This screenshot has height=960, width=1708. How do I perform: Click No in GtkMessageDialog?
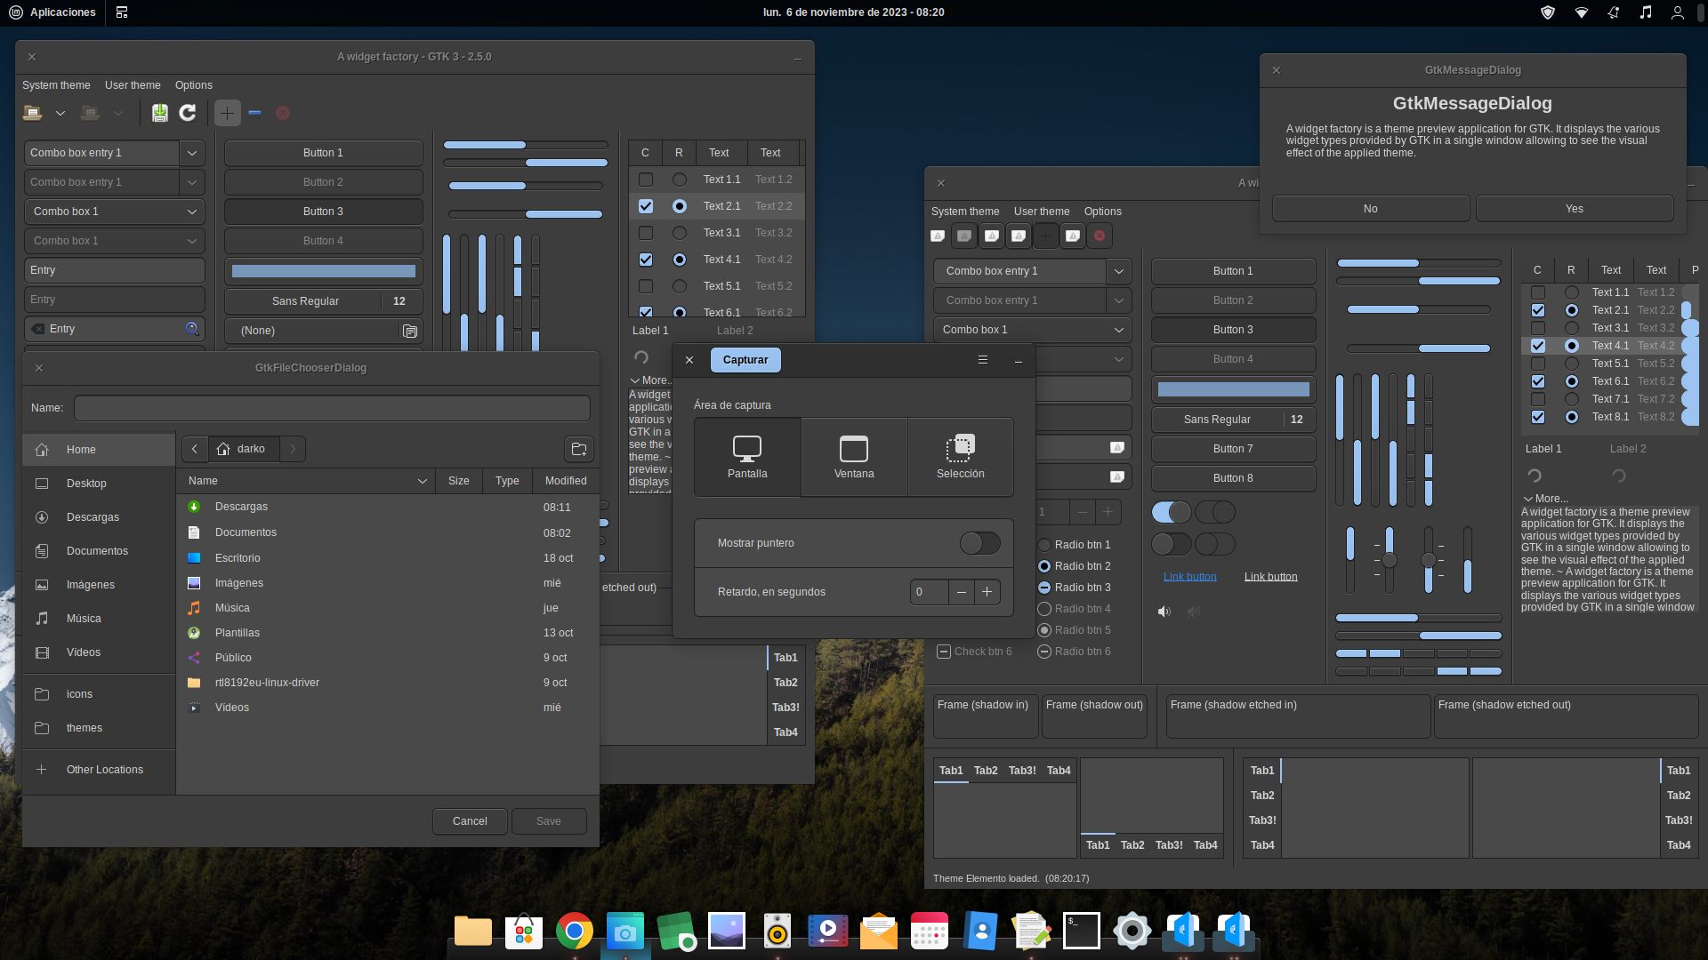pos(1371,209)
